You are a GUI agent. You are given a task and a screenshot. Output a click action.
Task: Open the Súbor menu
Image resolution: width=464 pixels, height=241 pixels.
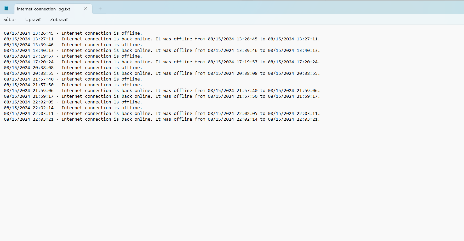(x=10, y=20)
